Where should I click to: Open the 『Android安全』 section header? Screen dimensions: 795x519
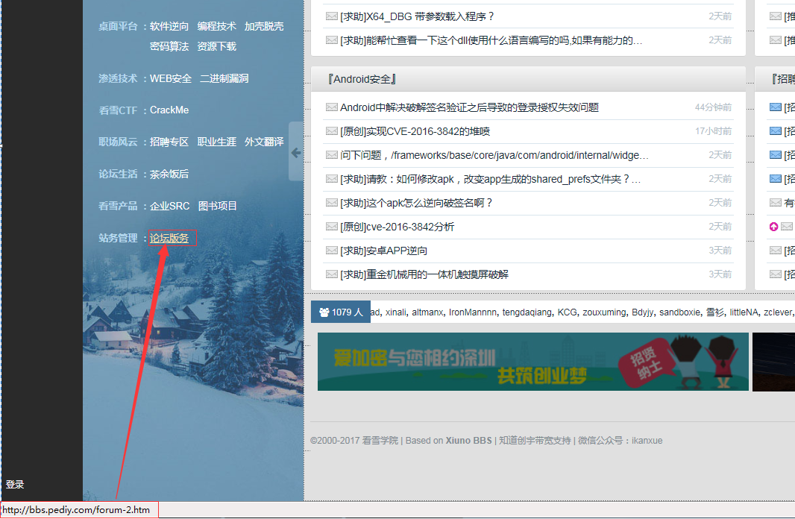(x=362, y=79)
